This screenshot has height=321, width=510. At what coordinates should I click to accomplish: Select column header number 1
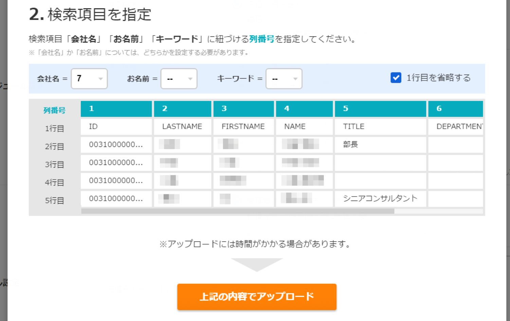pyautogui.click(x=116, y=109)
